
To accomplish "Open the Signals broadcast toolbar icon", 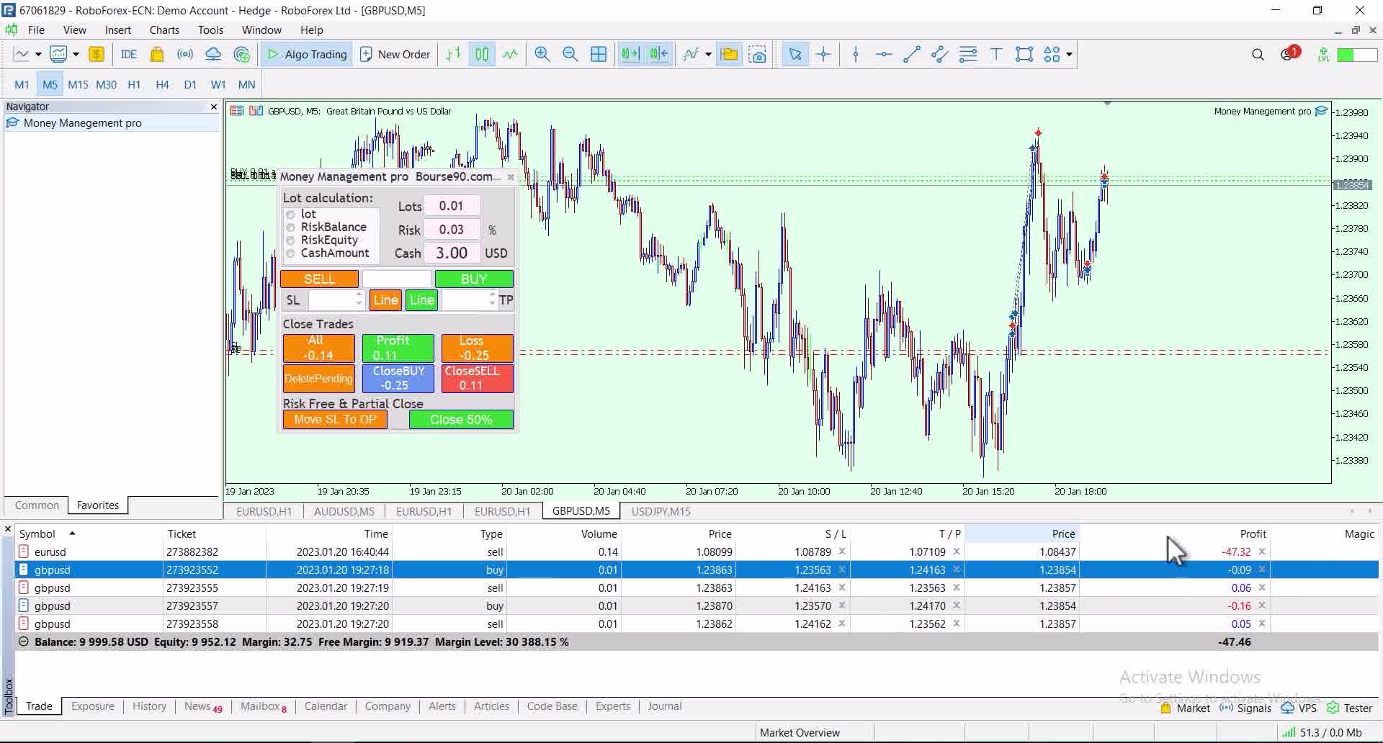I will click(x=185, y=54).
